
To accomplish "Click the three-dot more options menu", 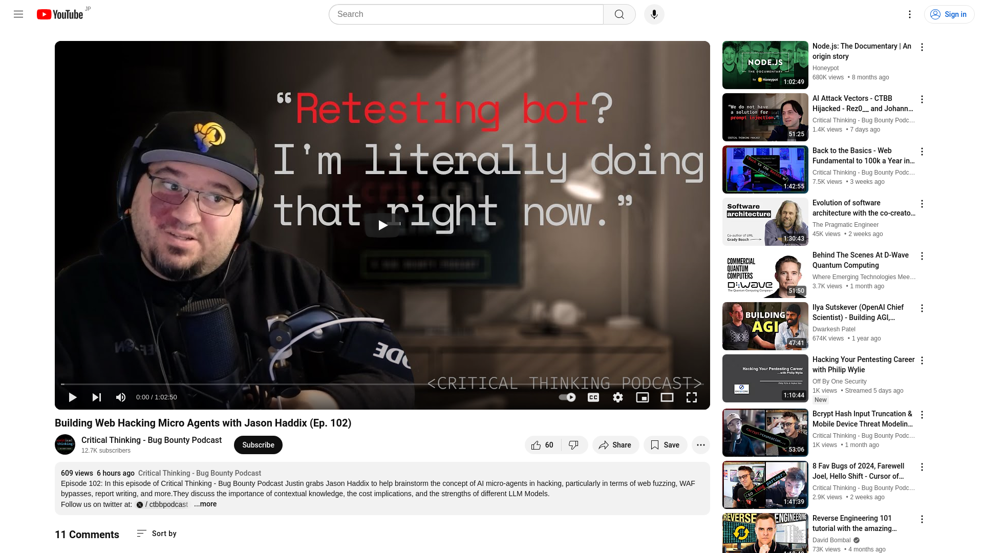I will [701, 445].
